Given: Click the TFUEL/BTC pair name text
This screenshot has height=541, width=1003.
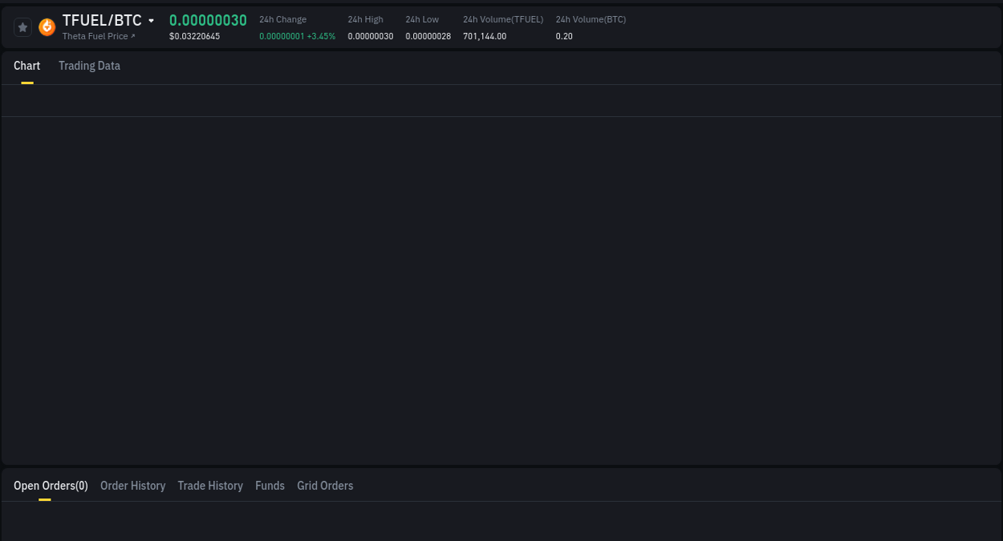Looking at the screenshot, I should (x=101, y=20).
